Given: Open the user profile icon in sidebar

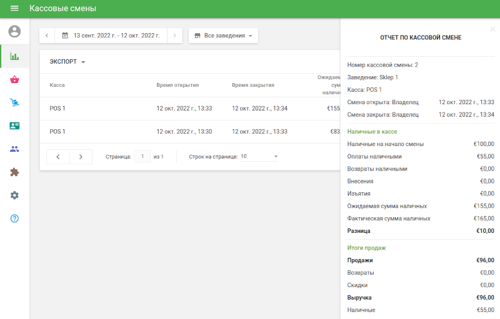Looking at the screenshot, I should pos(14,31).
